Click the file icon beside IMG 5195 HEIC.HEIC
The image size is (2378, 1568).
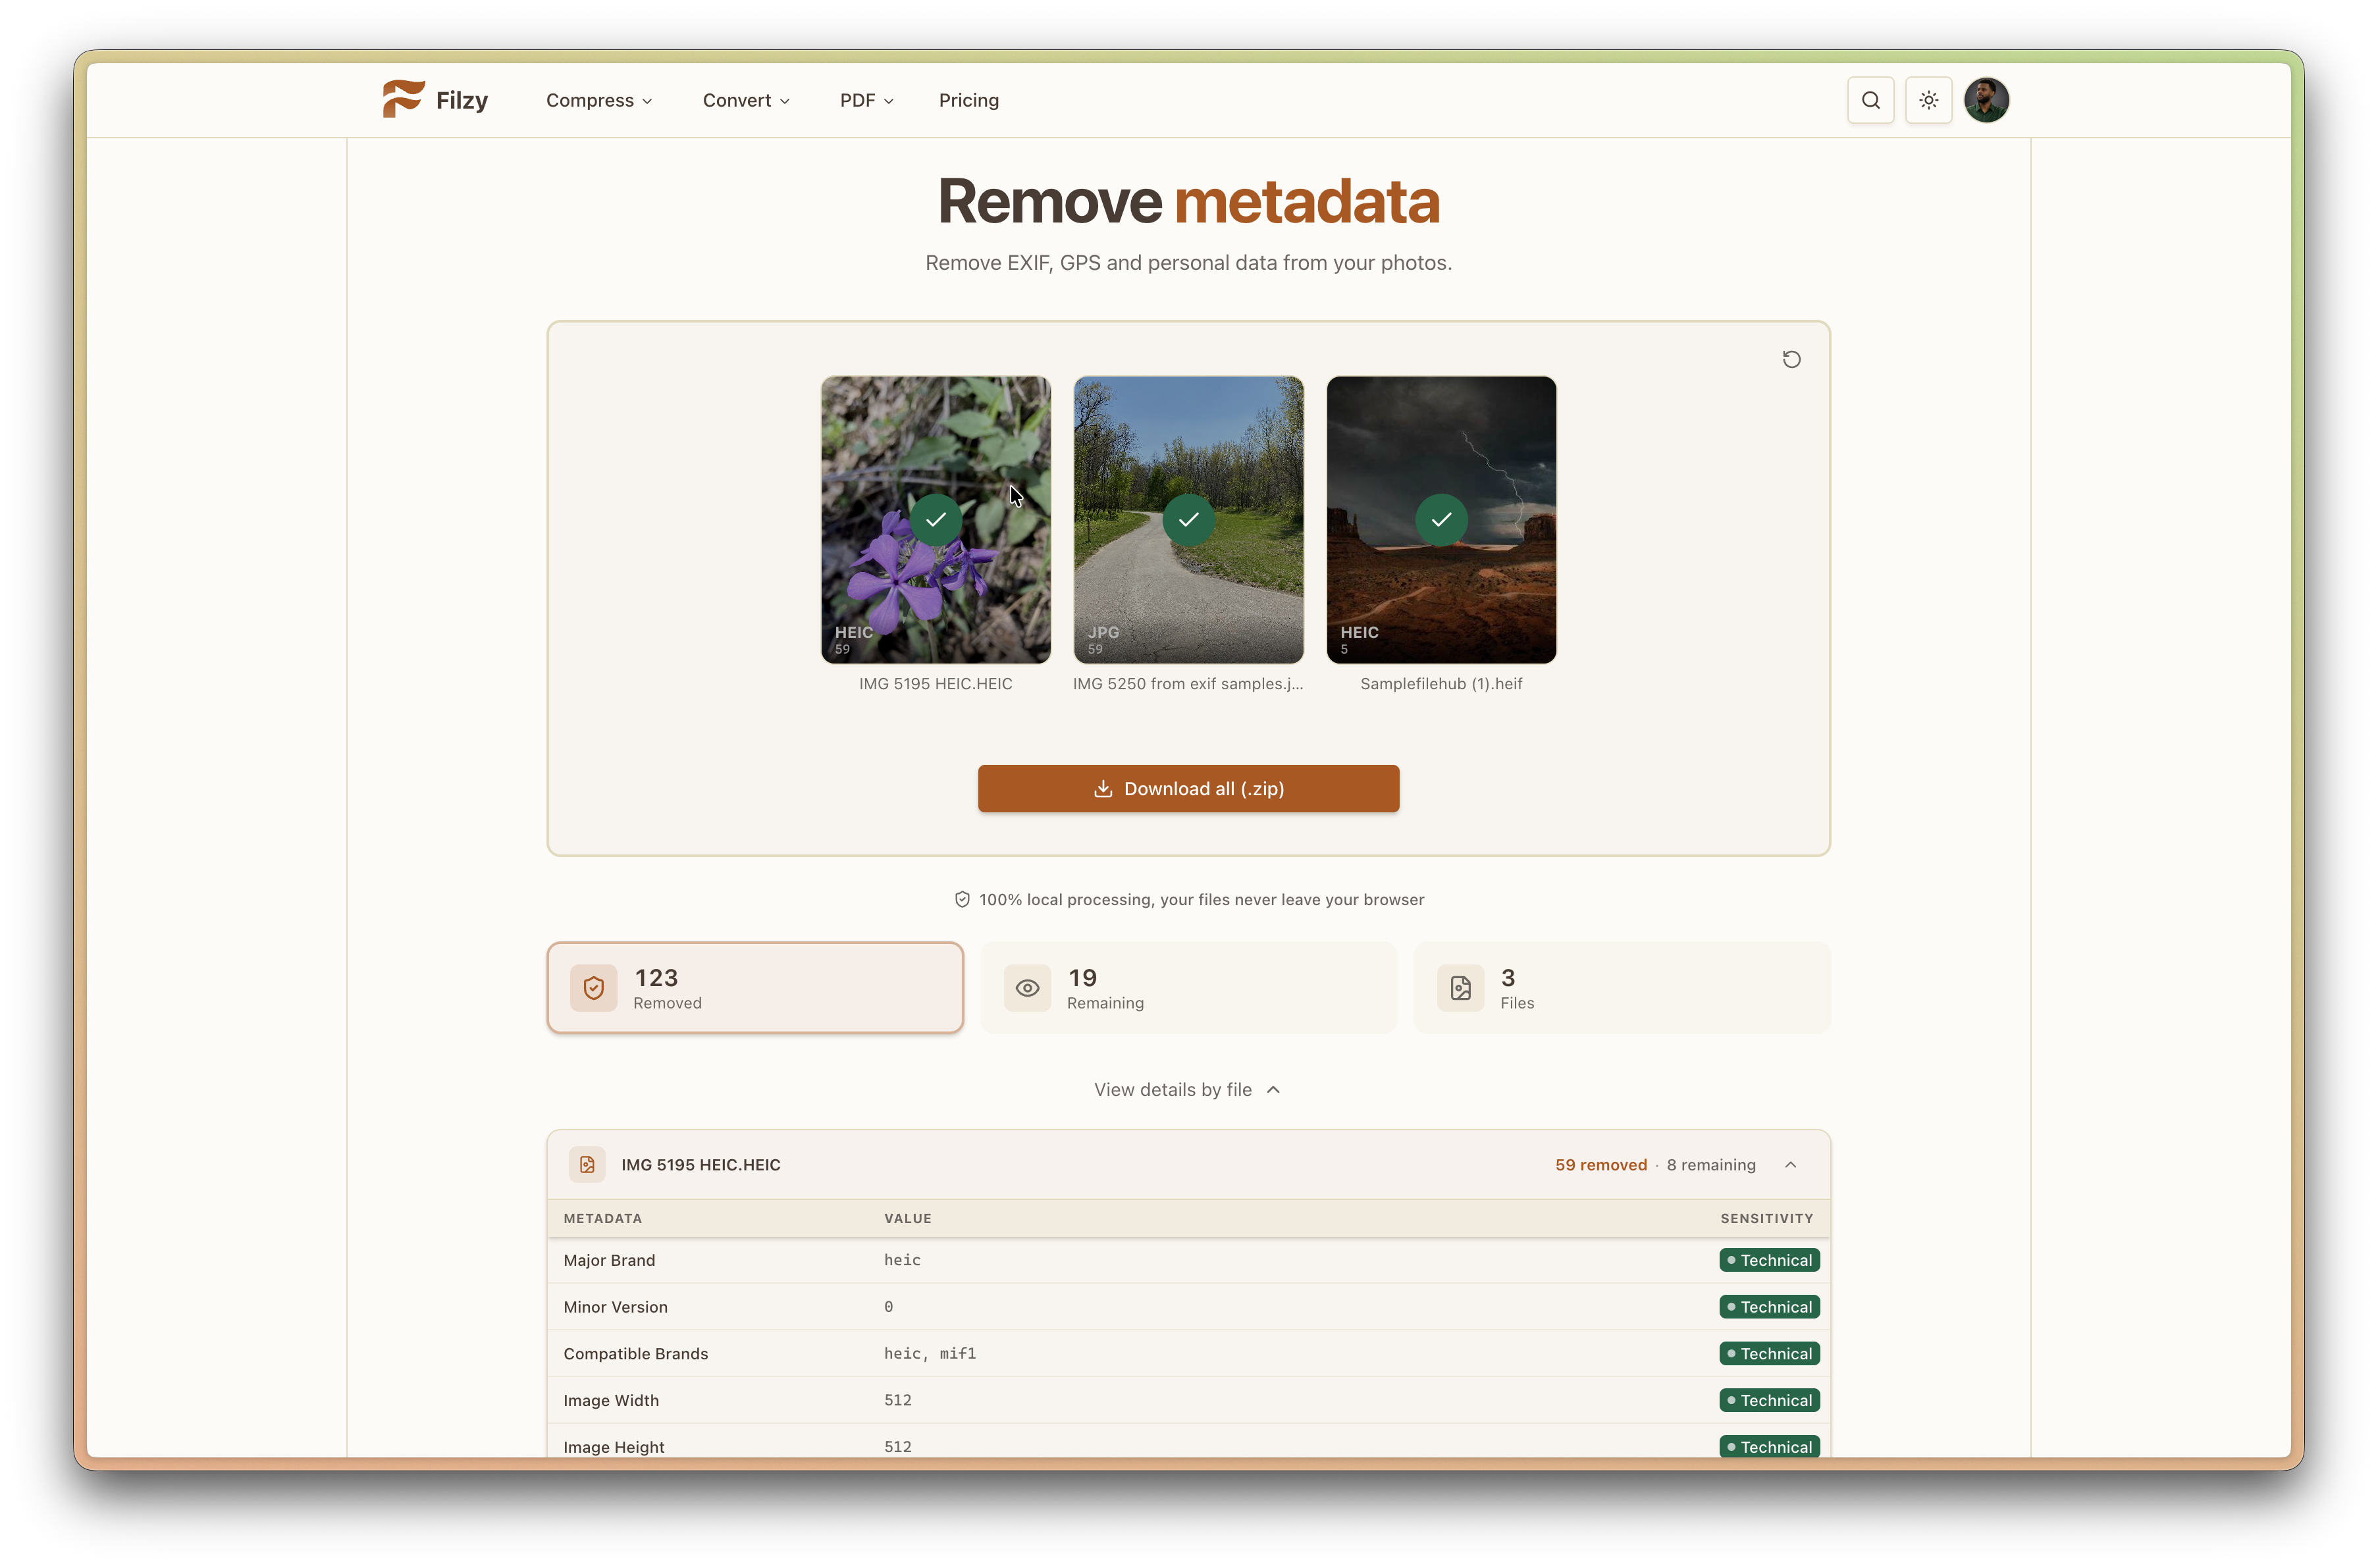click(587, 1165)
